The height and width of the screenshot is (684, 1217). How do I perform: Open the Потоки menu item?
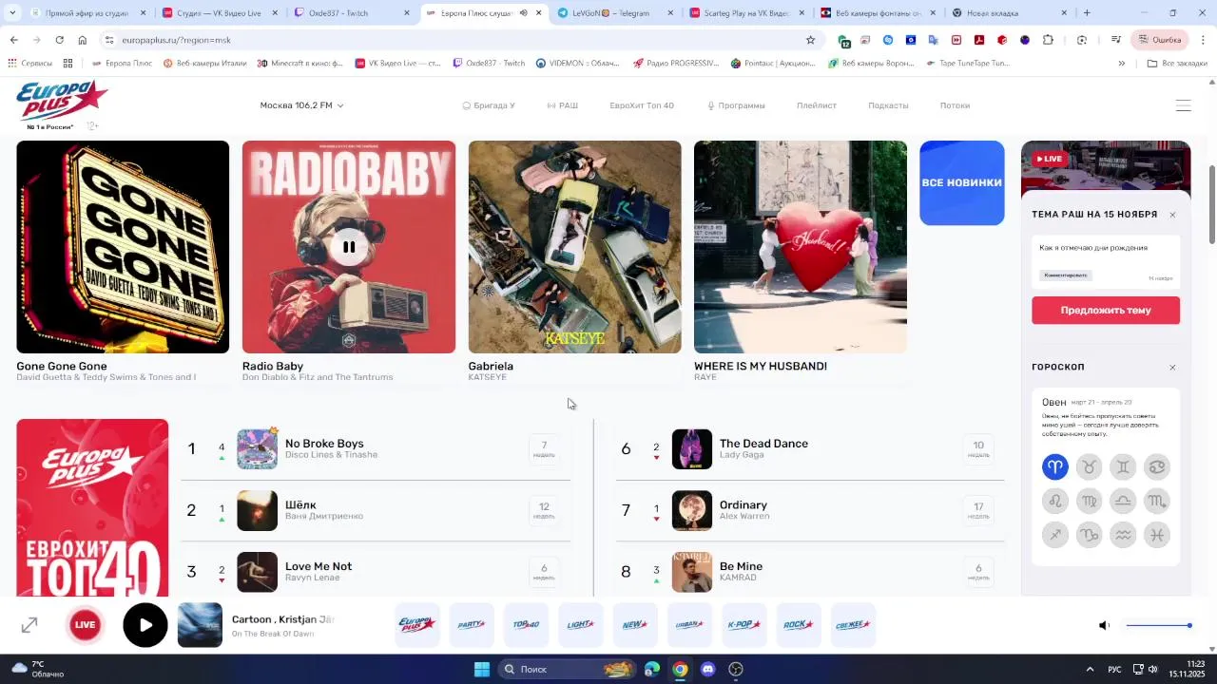[955, 105]
